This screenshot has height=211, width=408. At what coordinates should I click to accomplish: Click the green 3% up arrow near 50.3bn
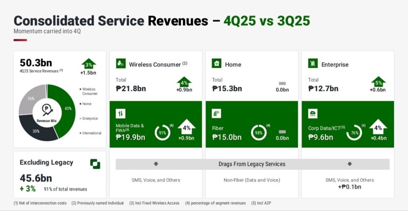[x=88, y=64]
